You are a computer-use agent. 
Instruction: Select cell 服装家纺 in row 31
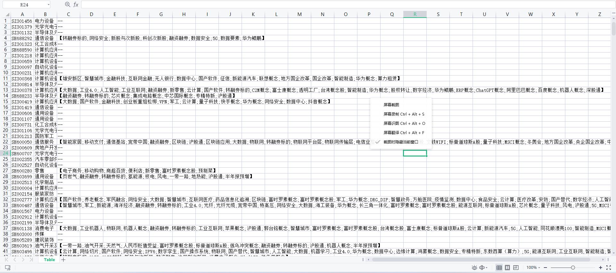(x=45, y=194)
